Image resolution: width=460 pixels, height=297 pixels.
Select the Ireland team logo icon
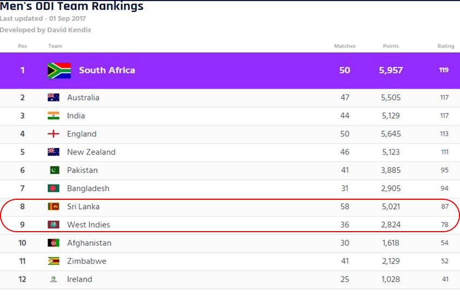click(54, 279)
